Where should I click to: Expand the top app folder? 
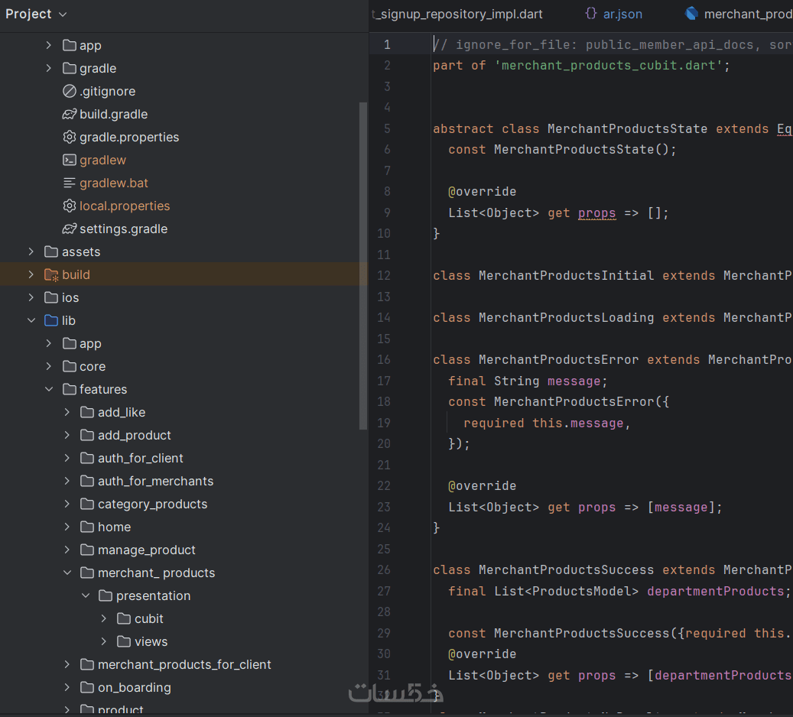pyautogui.click(x=48, y=46)
